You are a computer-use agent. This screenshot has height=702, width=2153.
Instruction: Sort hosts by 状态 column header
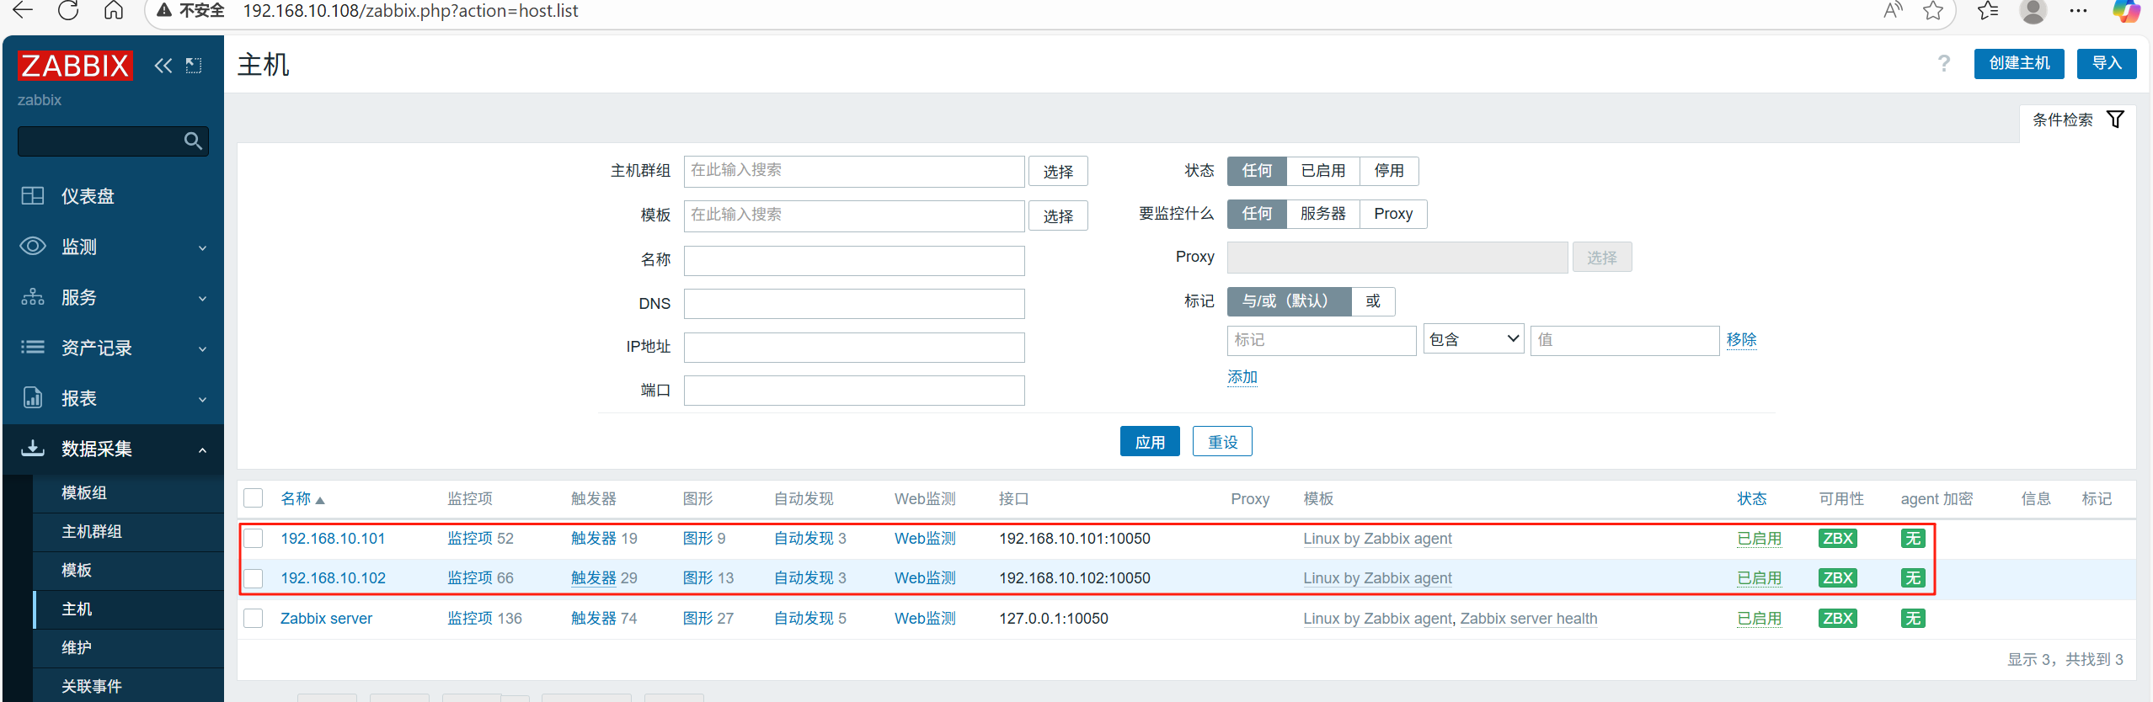point(1751,499)
